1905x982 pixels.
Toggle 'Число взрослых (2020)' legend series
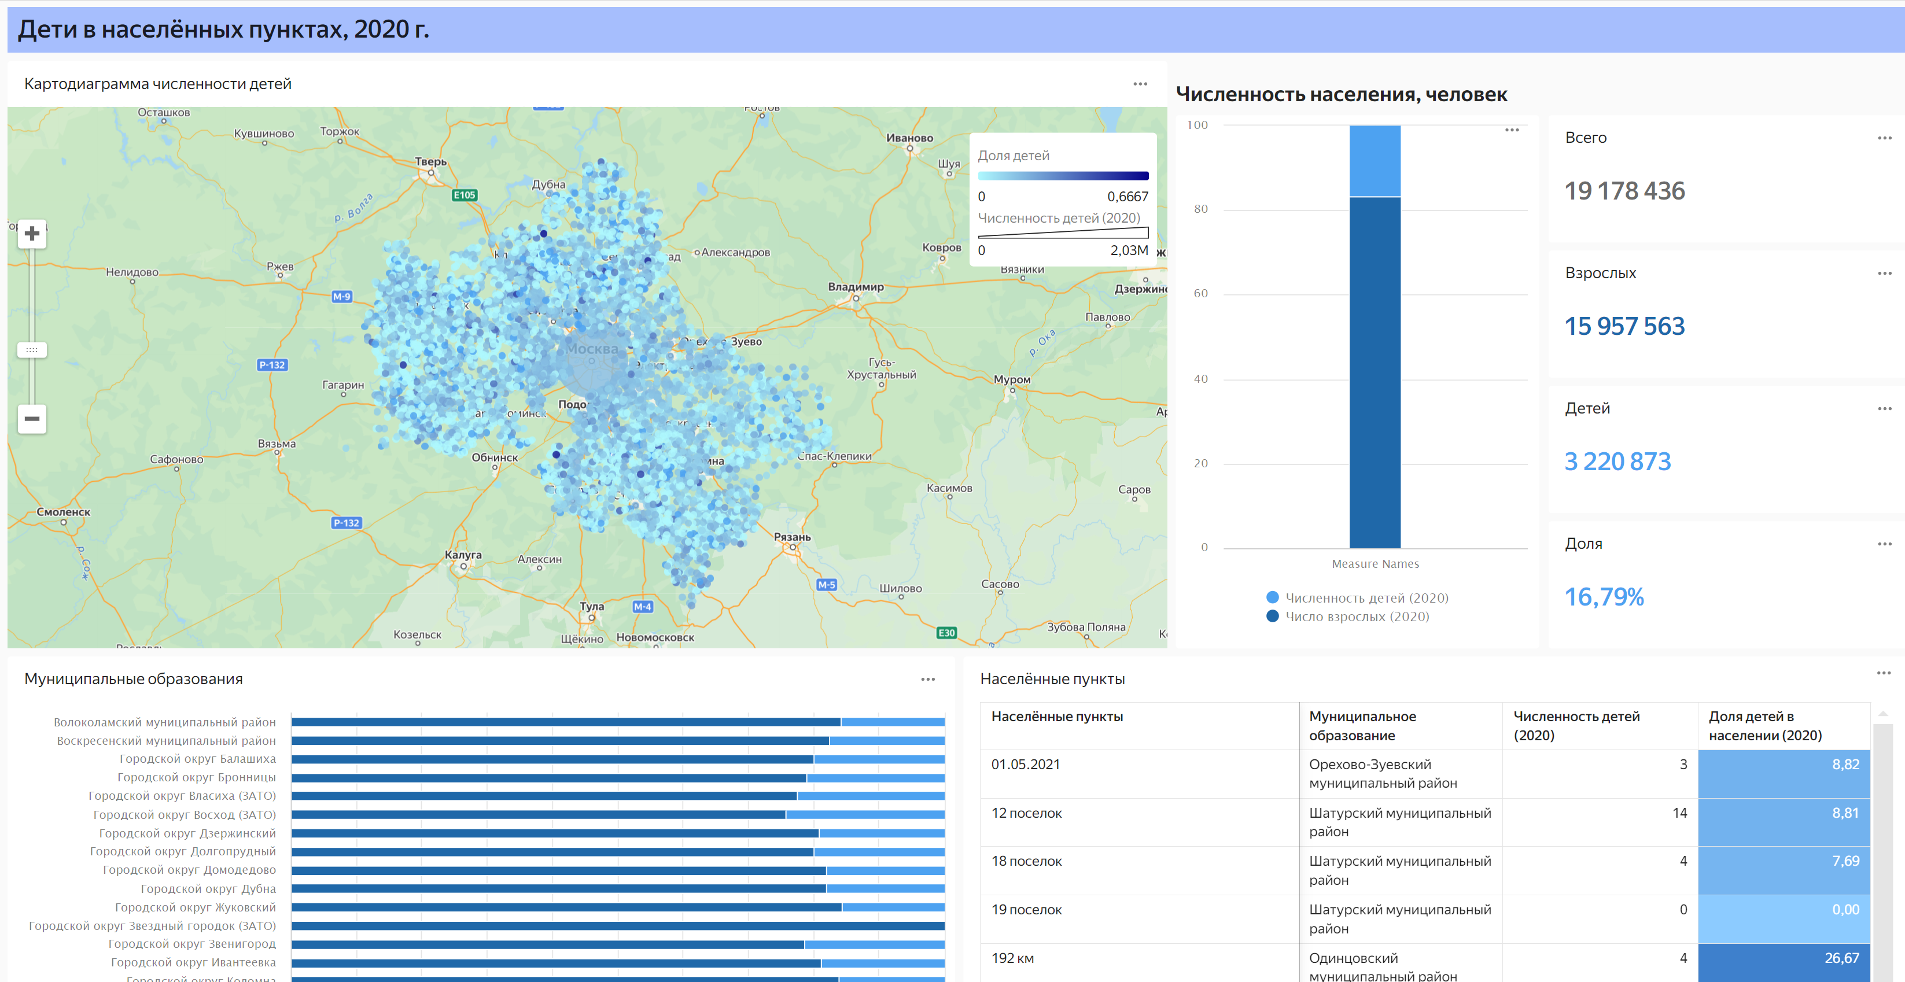[x=1348, y=616]
